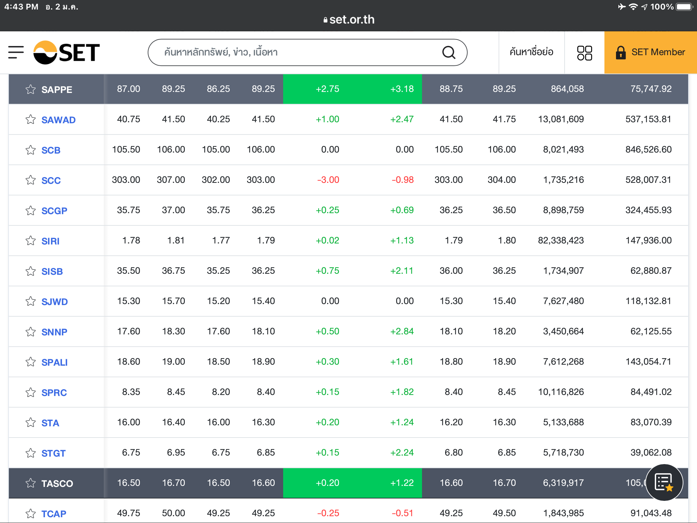697x523 pixels.
Task: Toggle favorite star for SAPPE
Action: pyautogui.click(x=31, y=90)
